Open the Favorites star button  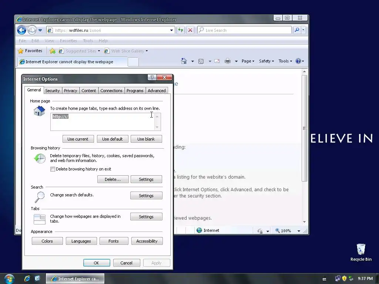point(30,51)
